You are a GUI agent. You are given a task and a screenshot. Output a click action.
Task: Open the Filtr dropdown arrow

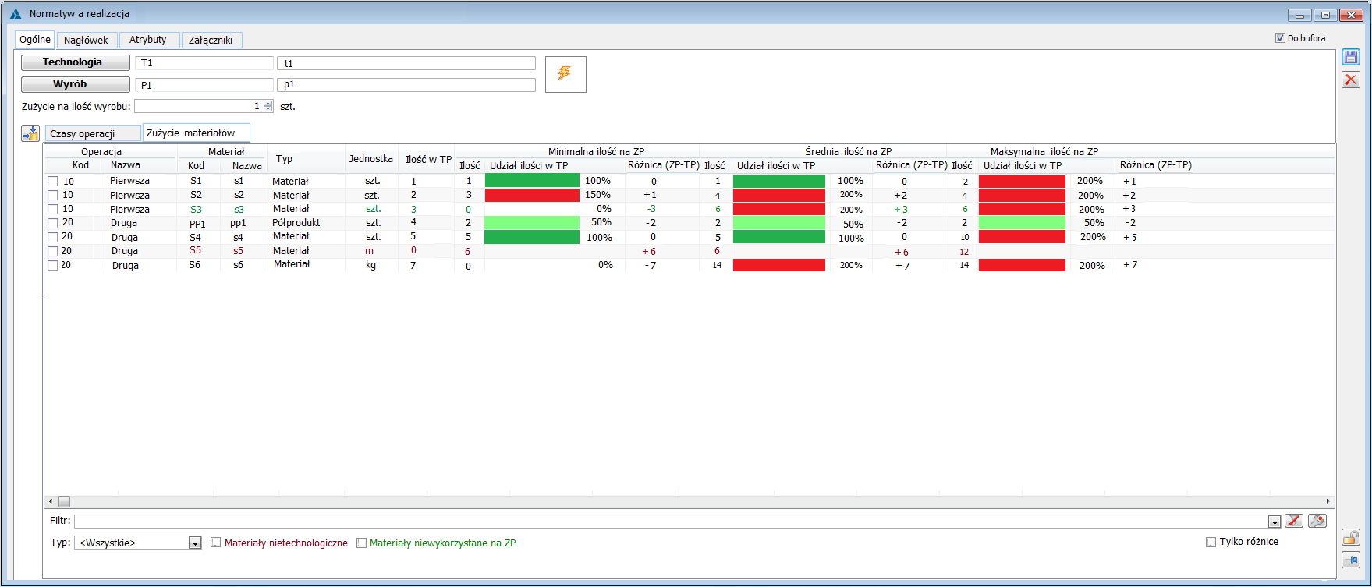coord(1275,522)
